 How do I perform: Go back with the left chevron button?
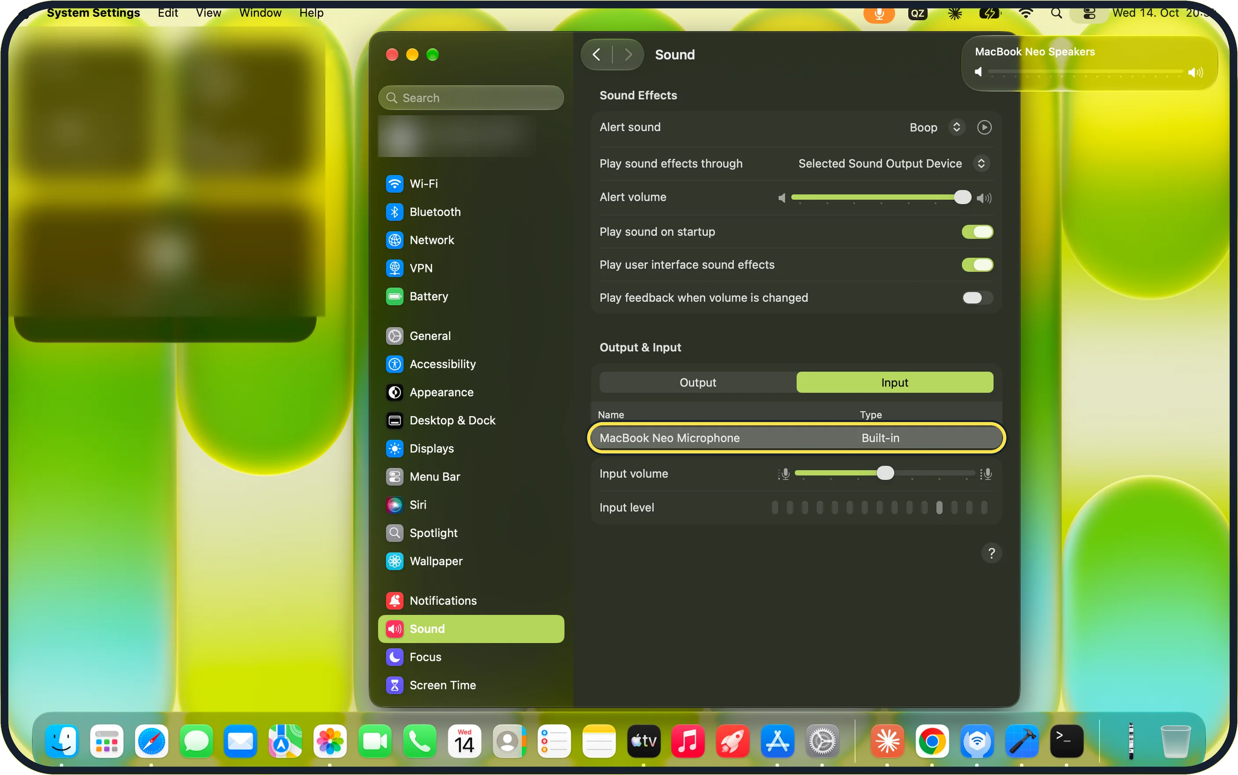[x=596, y=55]
